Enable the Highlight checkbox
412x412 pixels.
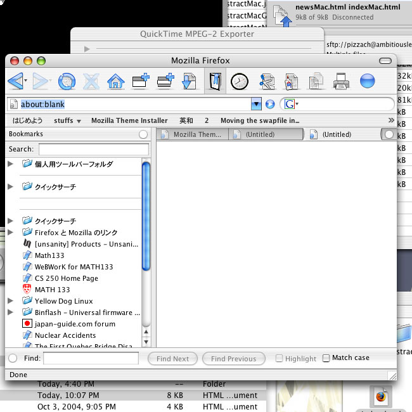[x=279, y=358]
